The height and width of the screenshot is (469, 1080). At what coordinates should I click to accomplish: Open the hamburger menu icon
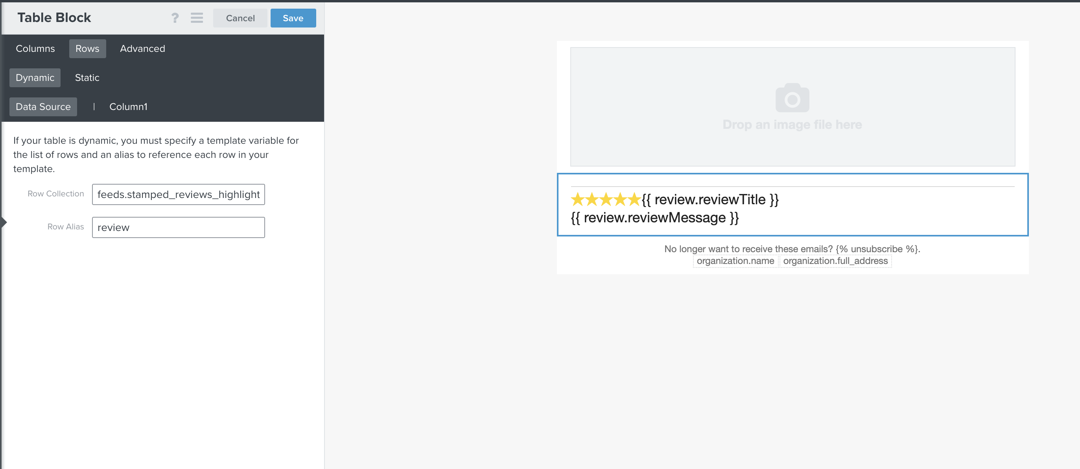coord(197,18)
